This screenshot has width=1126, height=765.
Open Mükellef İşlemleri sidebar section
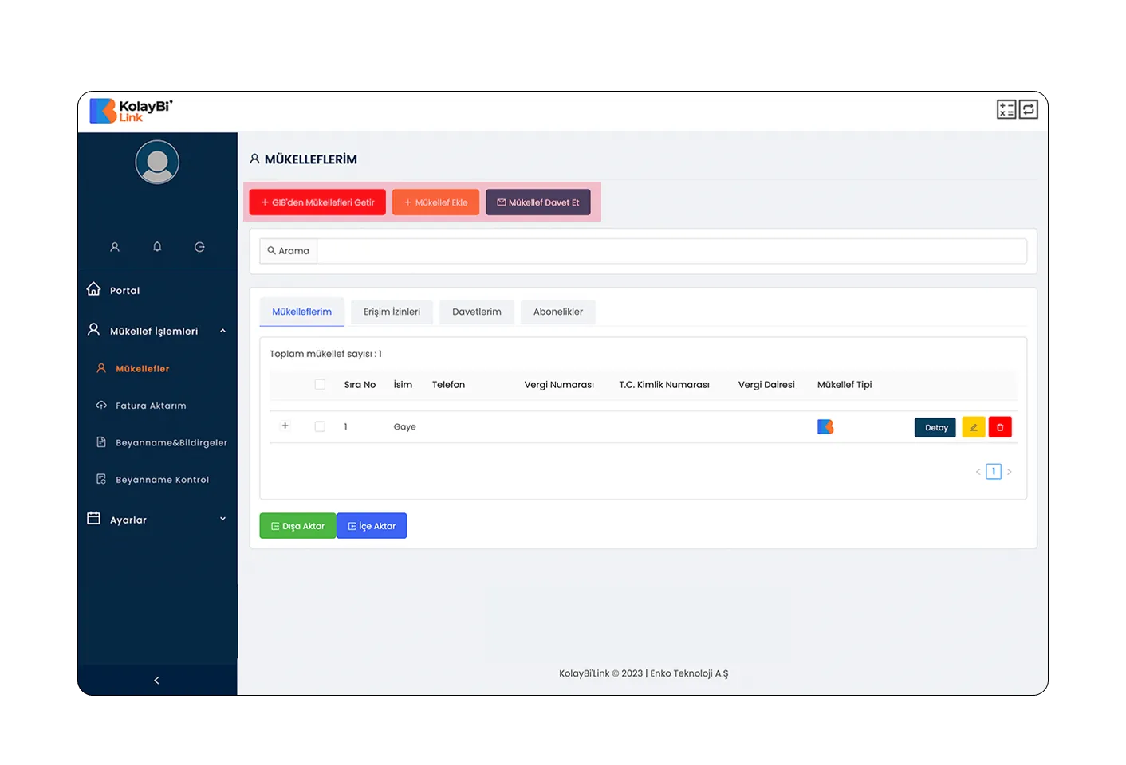(154, 331)
